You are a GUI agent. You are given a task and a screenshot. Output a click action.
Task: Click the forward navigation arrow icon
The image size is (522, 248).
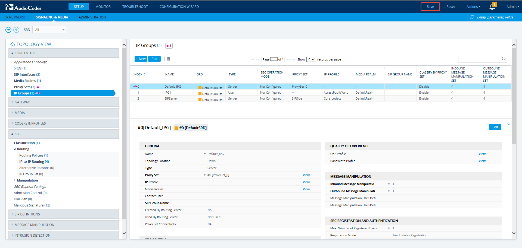pyautogui.click(x=16, y=30)
